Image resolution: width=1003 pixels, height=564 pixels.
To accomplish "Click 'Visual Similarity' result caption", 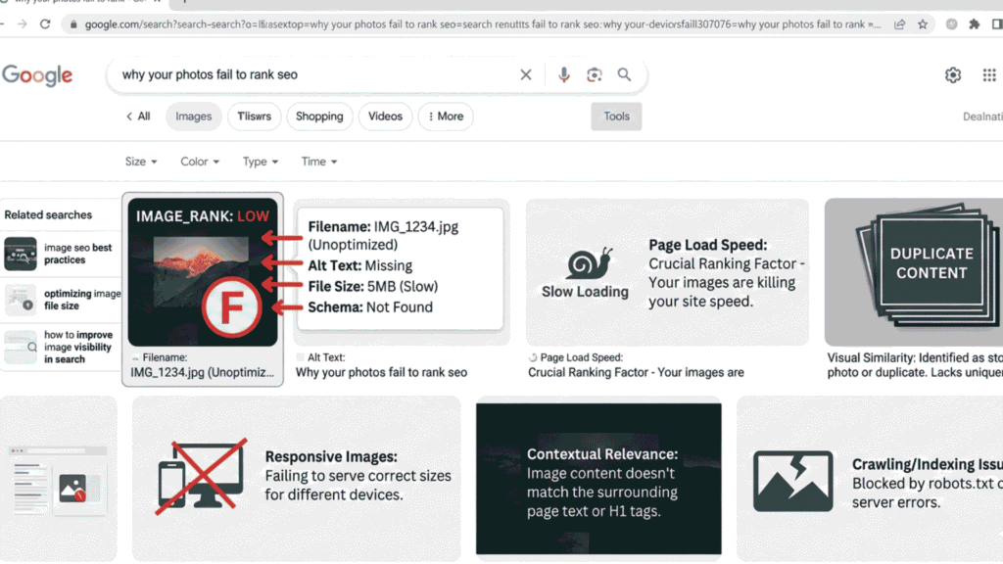I will coord(915,365).
